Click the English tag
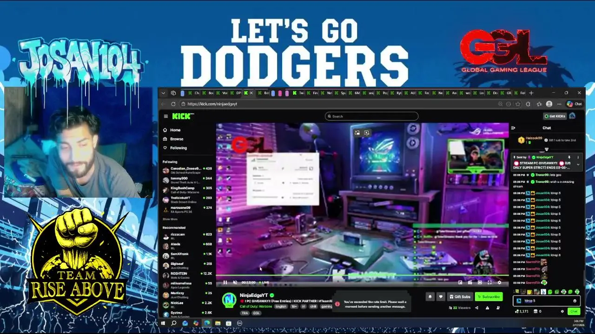Image resolution: width=595 pixels, height=334 pixels. point(281,307)
